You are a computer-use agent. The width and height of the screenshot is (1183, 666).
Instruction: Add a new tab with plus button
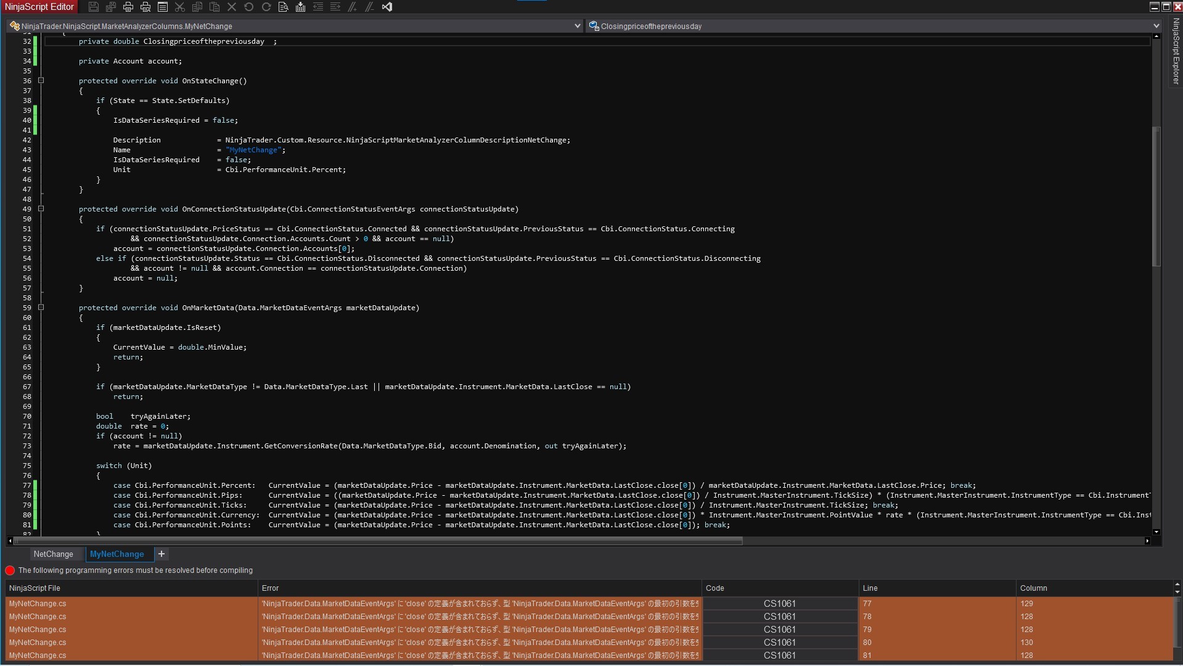(x=162, y=554)
